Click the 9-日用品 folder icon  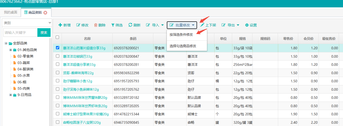pos(15,95)
